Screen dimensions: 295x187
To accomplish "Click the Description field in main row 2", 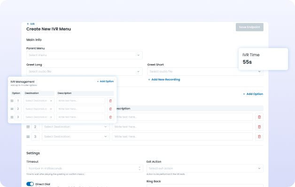I will 182,127.
